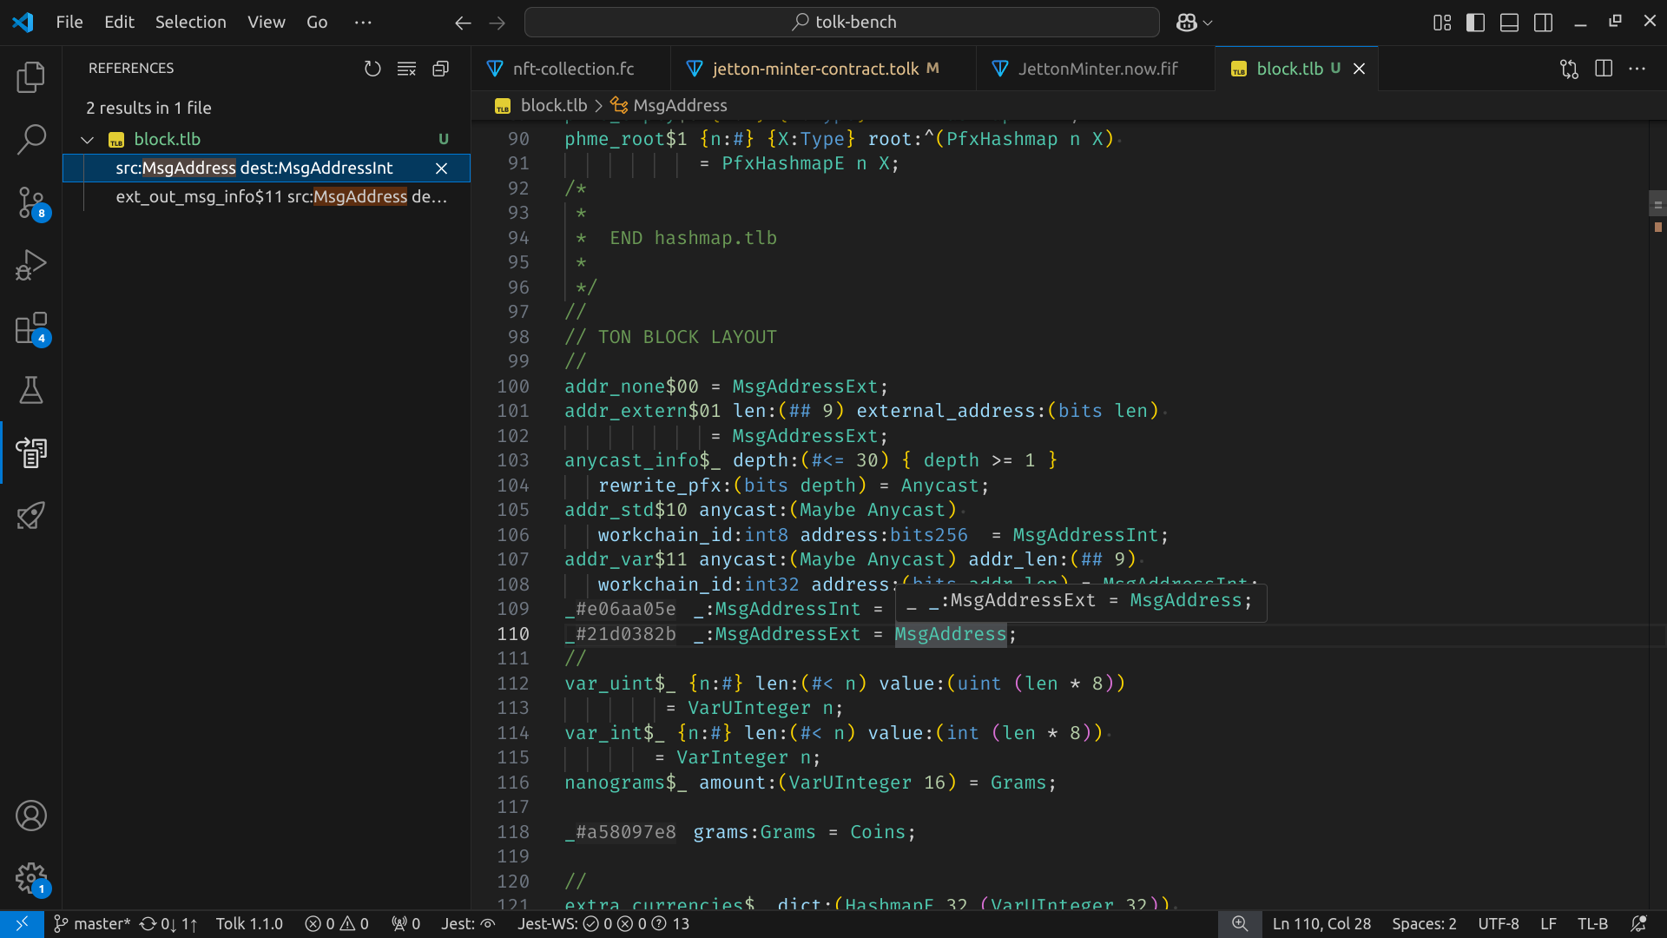Open the Extensions view
Screen dimensions: 1667x938
[31, 328]
